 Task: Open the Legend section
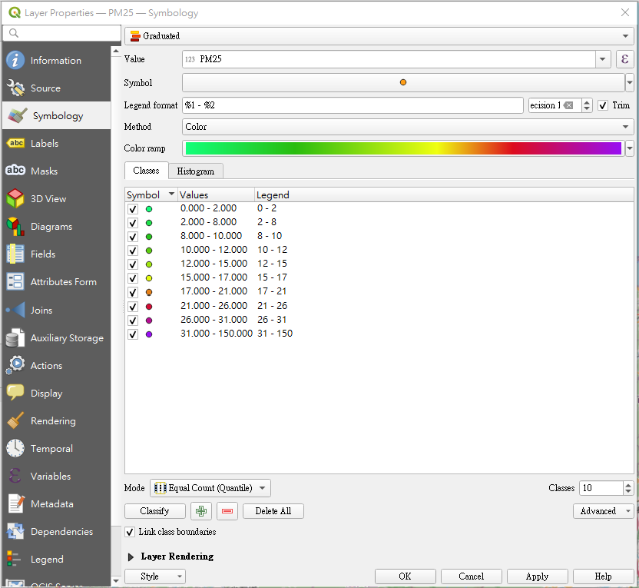[56, 560]
